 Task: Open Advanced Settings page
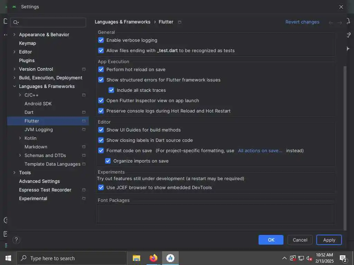point(39,181)
